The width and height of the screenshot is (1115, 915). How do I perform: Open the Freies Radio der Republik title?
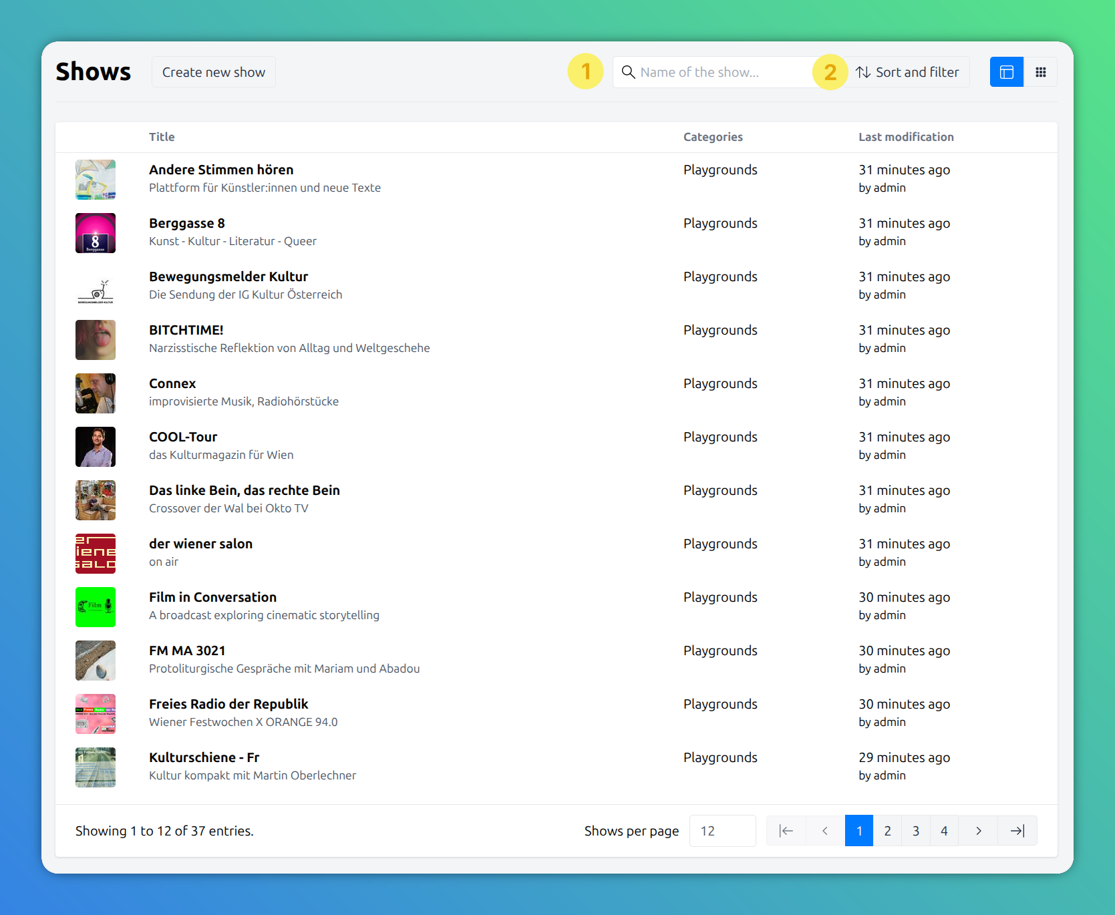pos(228,704)
